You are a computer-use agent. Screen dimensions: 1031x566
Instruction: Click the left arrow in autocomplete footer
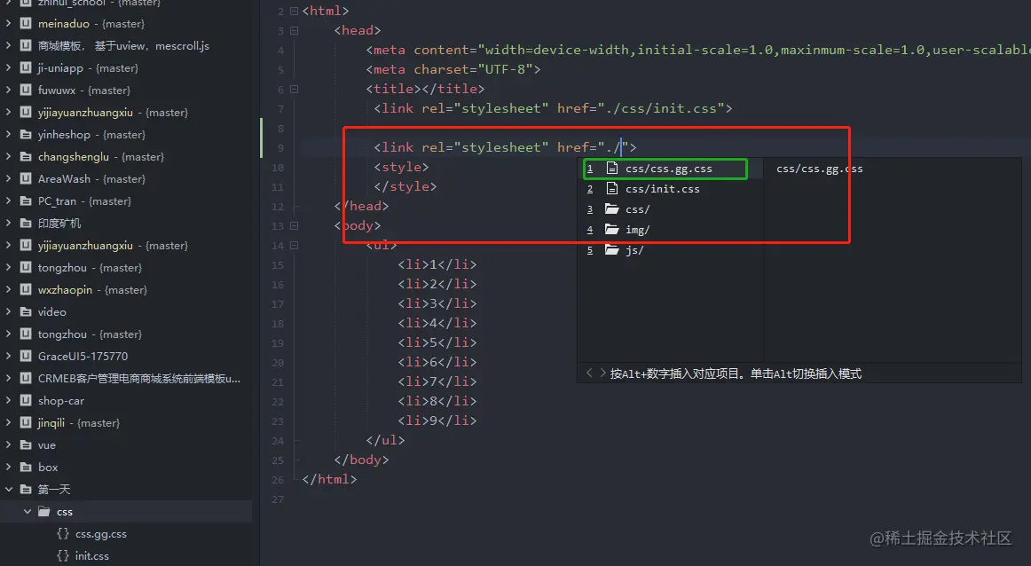coord(589,373)
